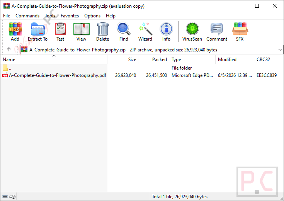Image resolution: width=284 pixels, height=201 pixels.
Task: Open the File menu
Action: point(7,16)
